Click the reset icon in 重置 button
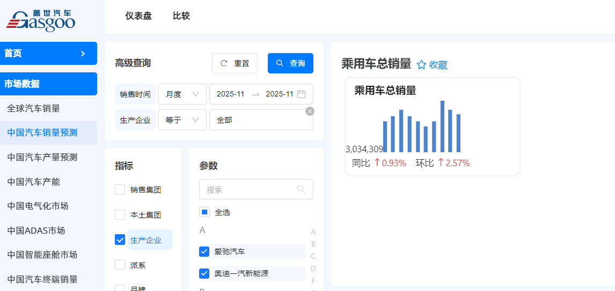Screen dimensions: 615x291 pyautogui.click(x=224, y=63)
